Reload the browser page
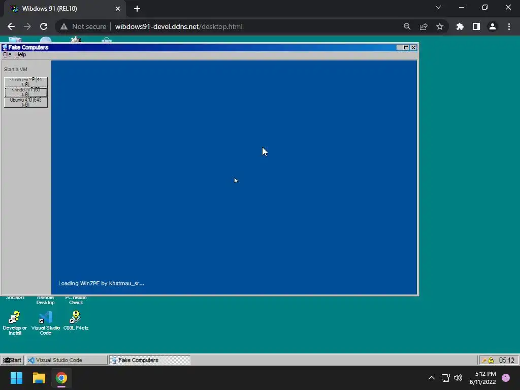The width and height of the screenshot is (520, 390). pos(44,26)
